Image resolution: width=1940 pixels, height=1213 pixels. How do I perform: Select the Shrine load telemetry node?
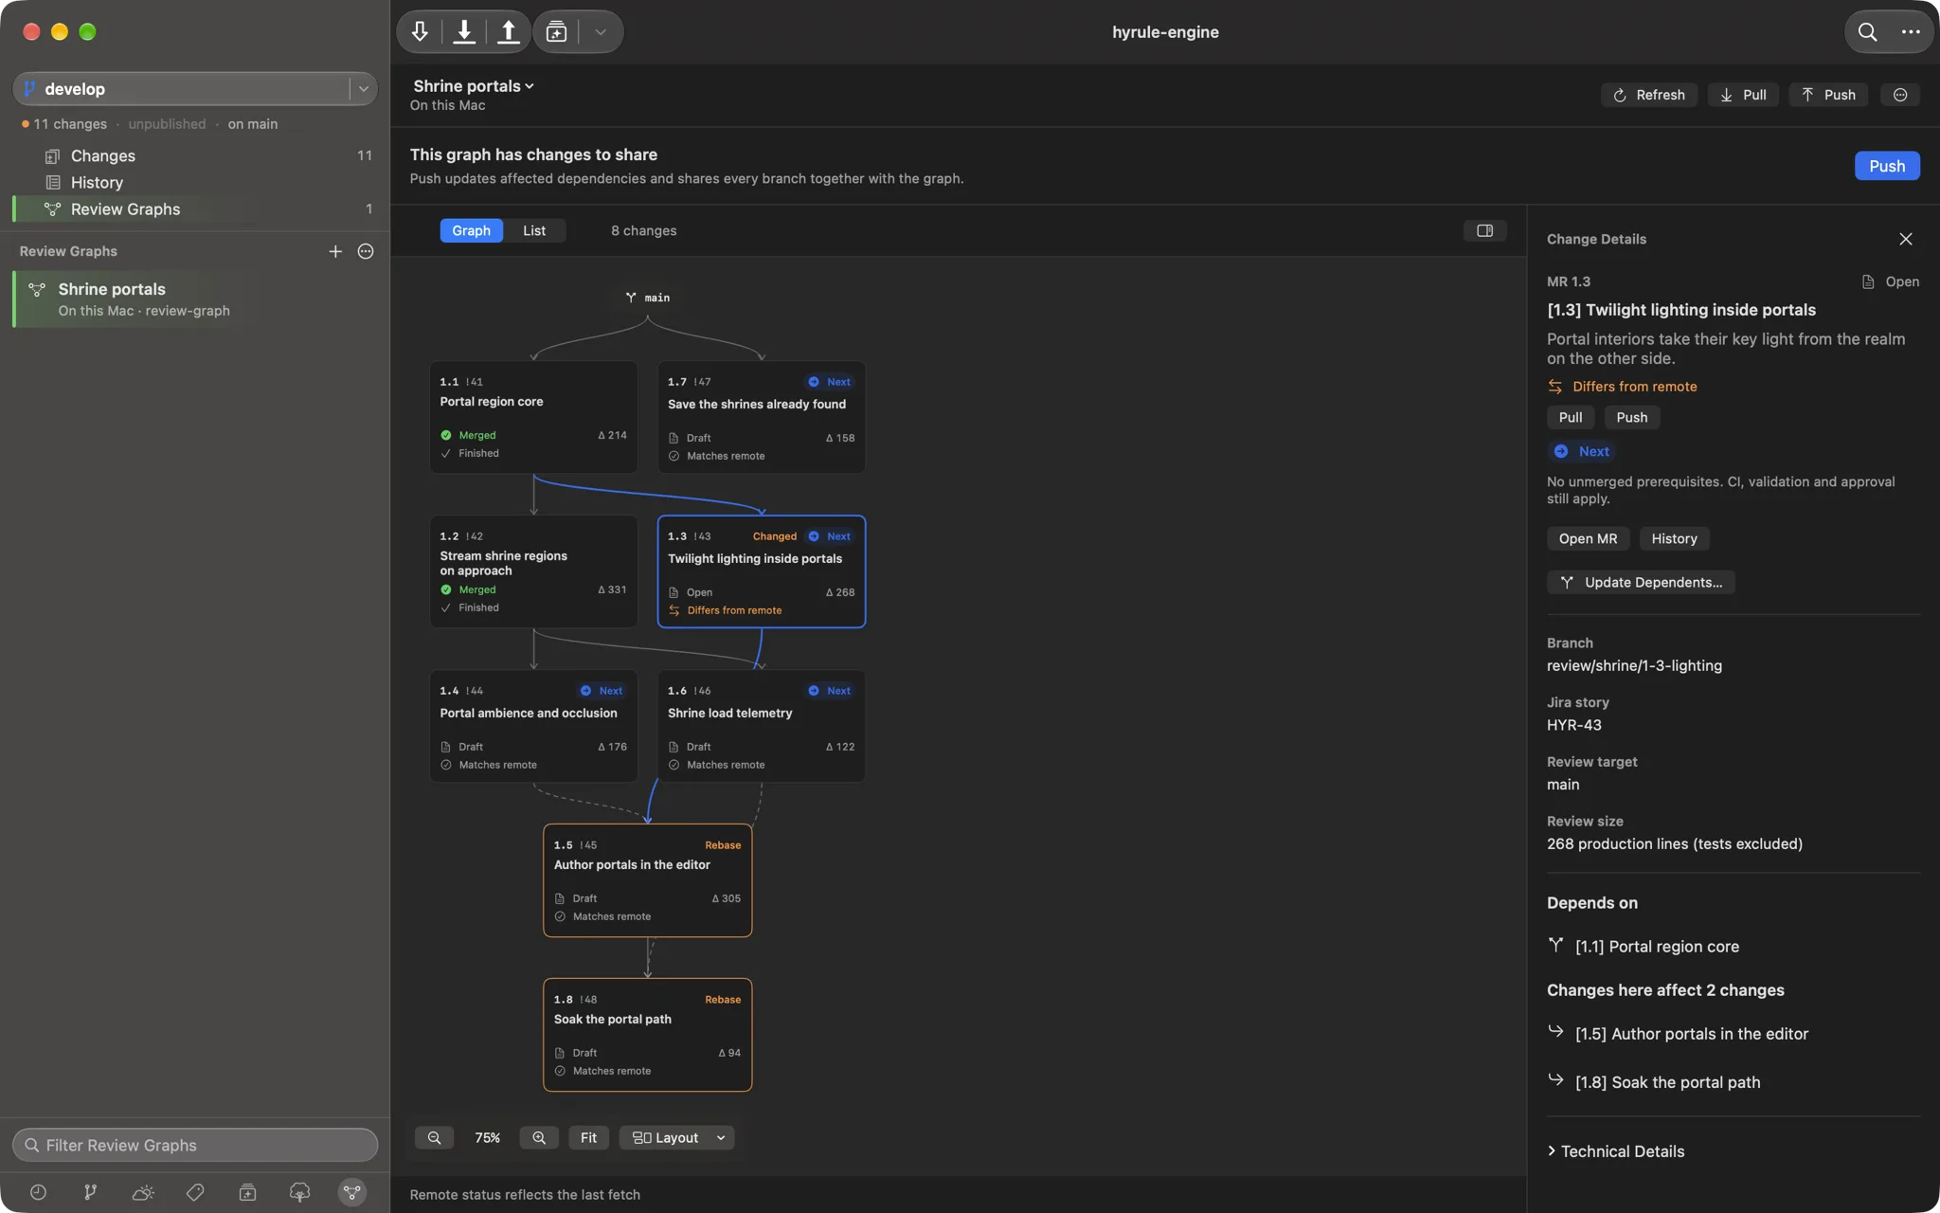(x=762, y=726)
